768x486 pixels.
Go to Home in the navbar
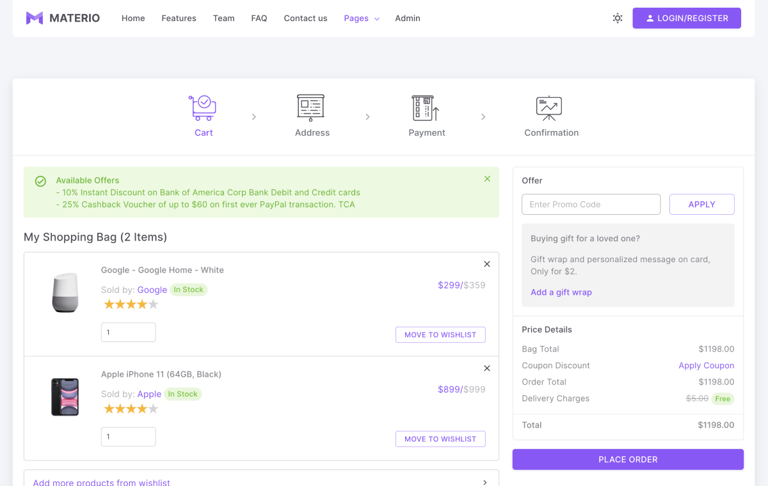pos(133,19)
